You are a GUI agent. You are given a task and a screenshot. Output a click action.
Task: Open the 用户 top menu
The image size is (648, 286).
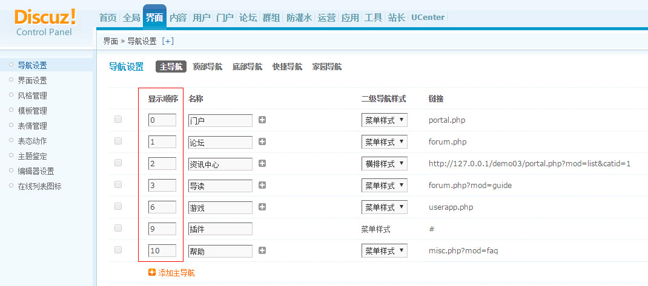[202, 18]
